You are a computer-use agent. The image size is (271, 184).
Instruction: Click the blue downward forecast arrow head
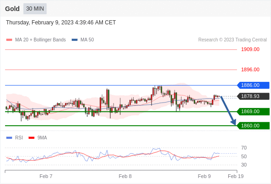click(x=234, y=122)
